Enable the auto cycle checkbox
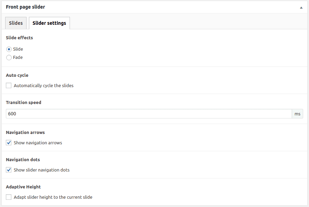Image resolution: width=309 pixels, height=207 pixels. coord(9,85)
